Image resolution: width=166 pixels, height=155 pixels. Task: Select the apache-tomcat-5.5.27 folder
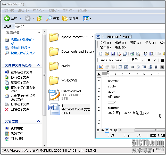tap(71, 37)
